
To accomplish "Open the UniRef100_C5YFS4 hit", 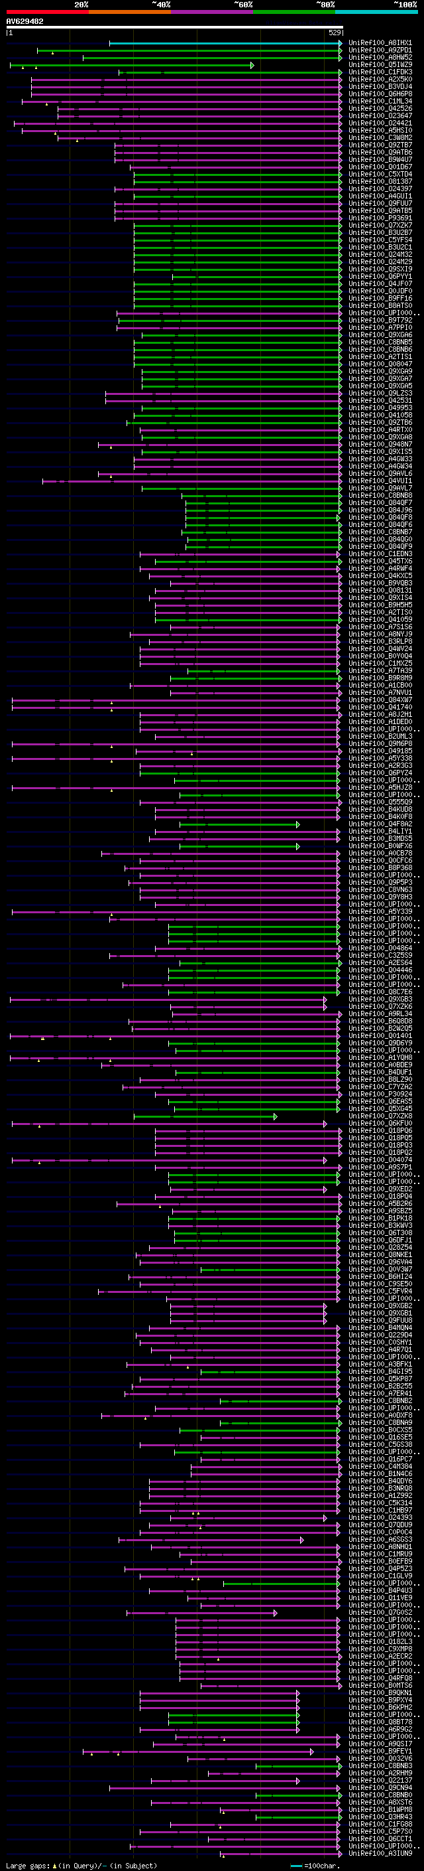I will point(380,240).
